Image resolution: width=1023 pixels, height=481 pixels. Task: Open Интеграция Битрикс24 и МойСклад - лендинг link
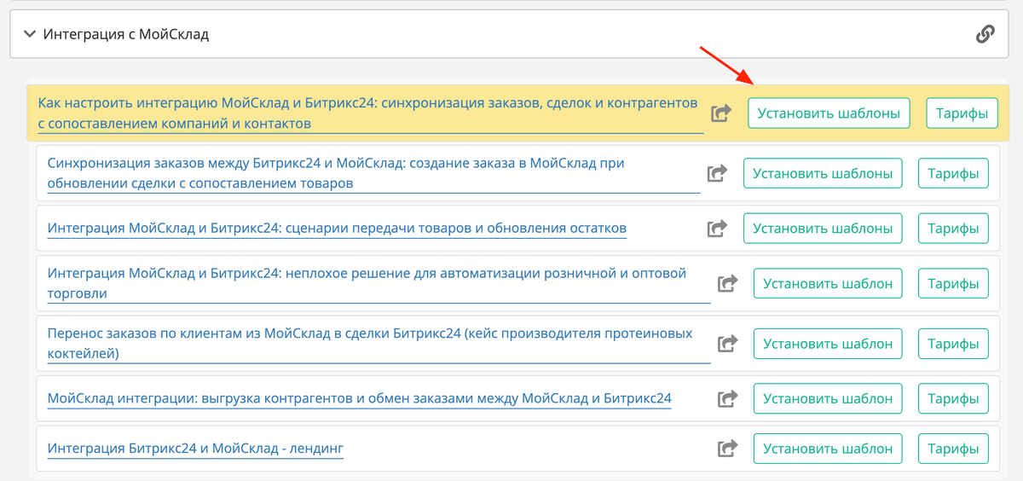click(195, 449)
